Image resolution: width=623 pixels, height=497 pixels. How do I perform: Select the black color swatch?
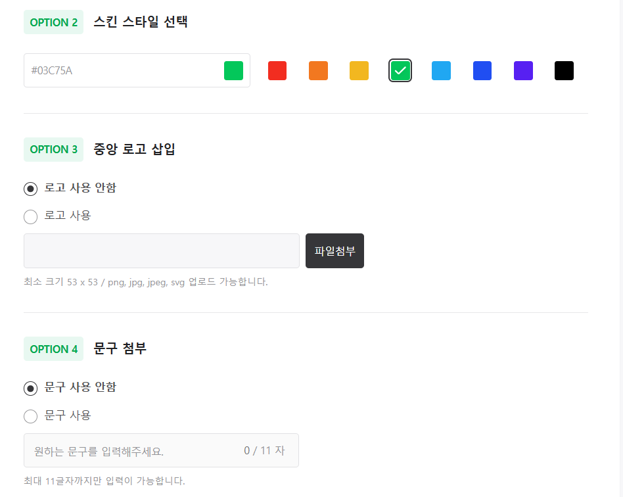pos(564,70)
